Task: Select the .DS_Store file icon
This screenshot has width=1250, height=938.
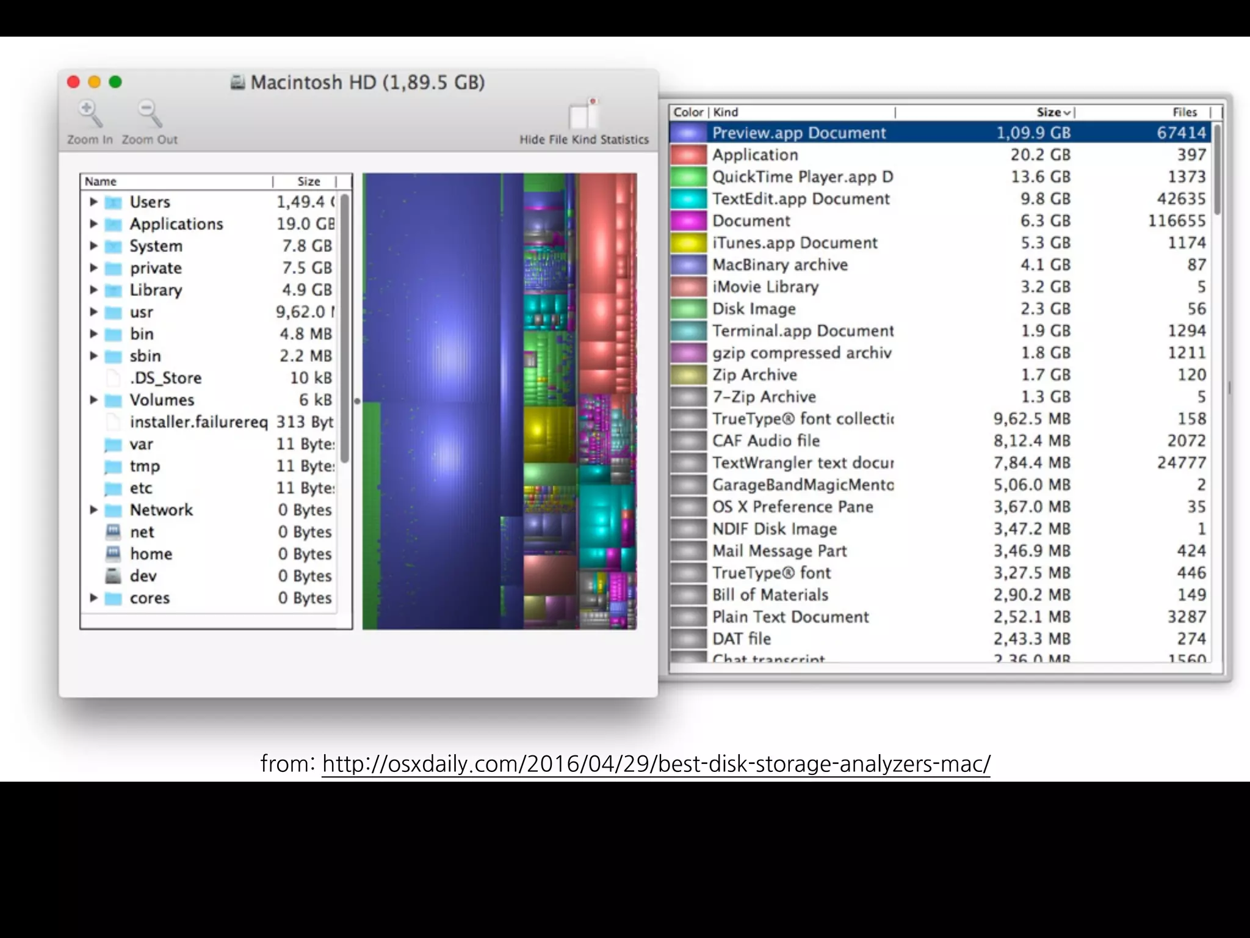Action: (113, 378)
